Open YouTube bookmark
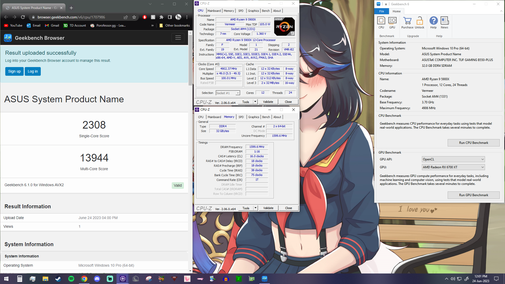 pyautogui.click(x=13, y=26)
